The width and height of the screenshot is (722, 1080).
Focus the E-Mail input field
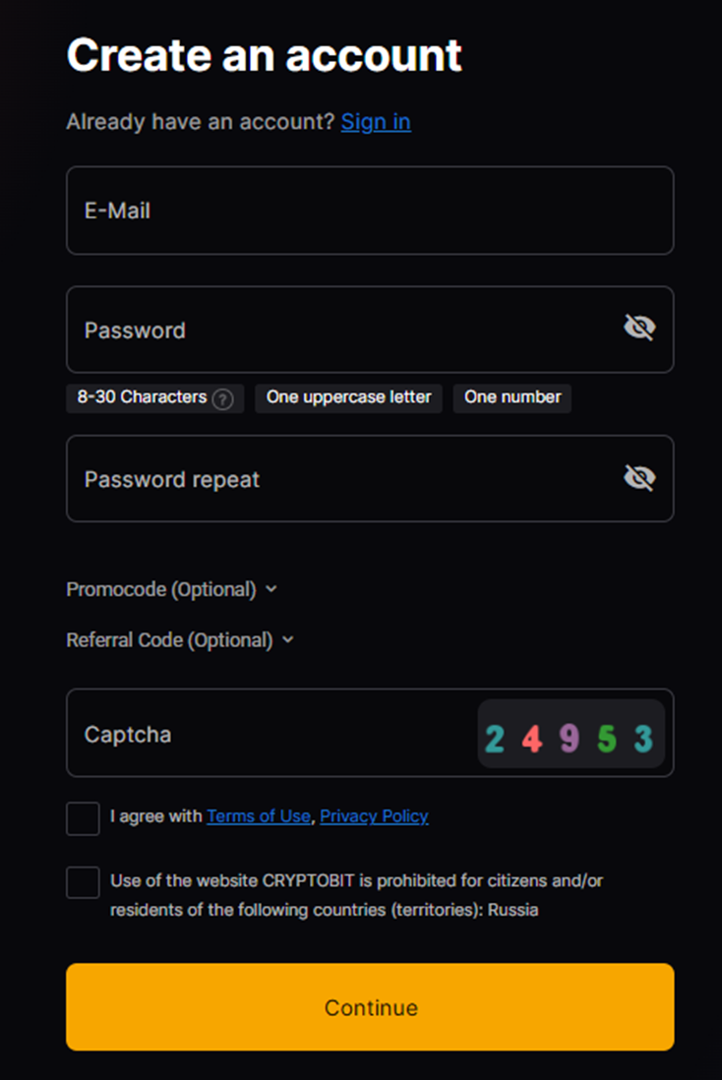(370, 210)
